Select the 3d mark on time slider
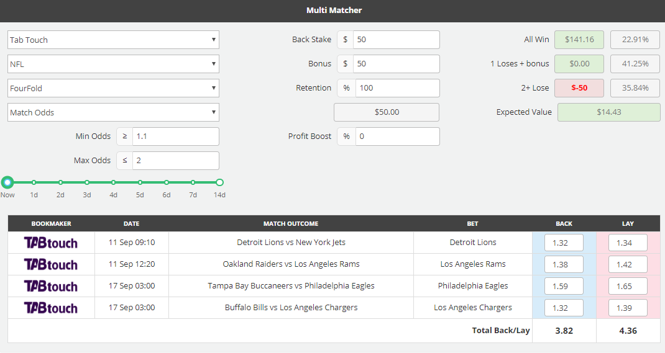This screenshot has width=665, height=353. coord(87,182)
